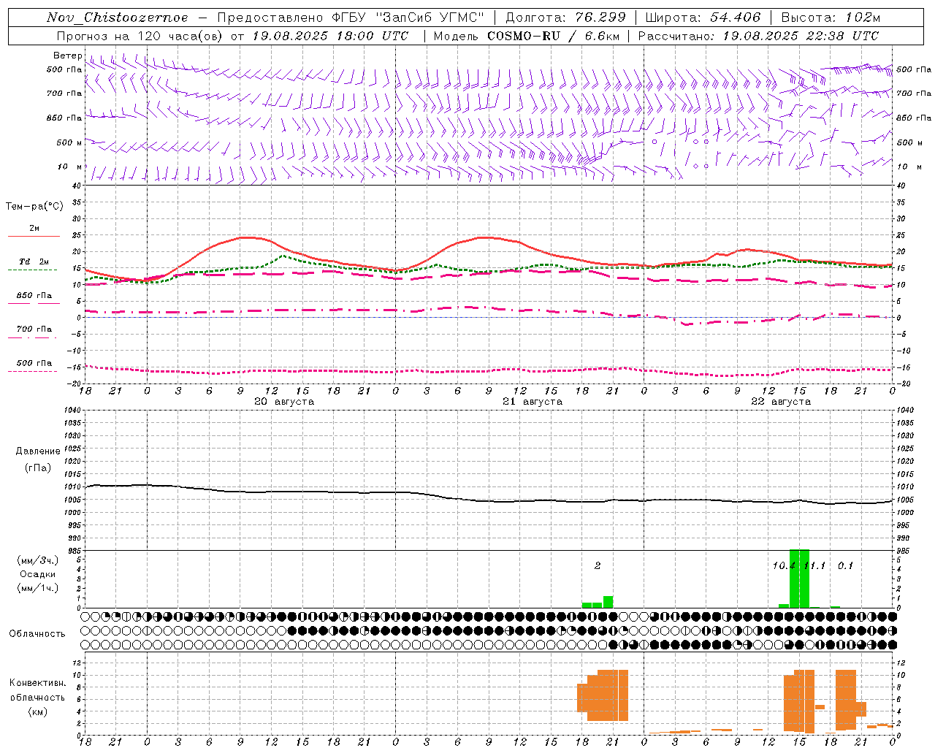The height and width of the screenshot is (748, 935).
Task: Click the orange convective cloud bar on 21 August
Action: coord(603,695)
